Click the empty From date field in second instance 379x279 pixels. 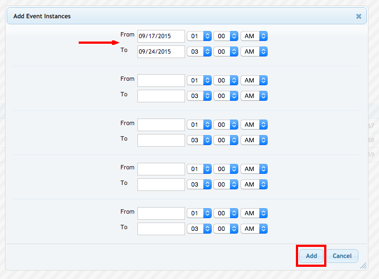coord(161,80)
